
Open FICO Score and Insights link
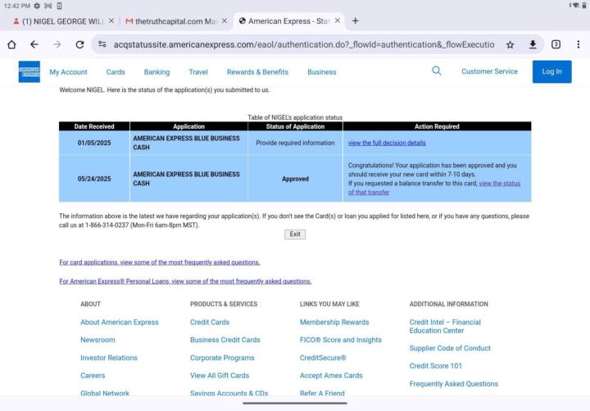point(341,340)
